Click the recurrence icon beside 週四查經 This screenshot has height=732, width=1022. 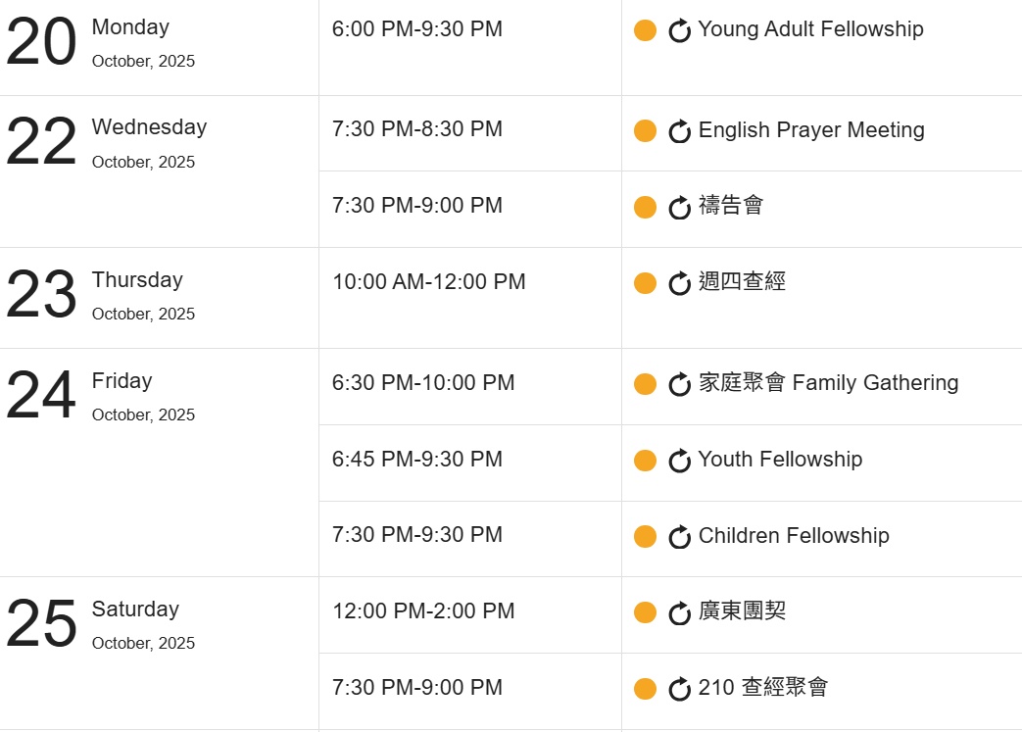680,284
